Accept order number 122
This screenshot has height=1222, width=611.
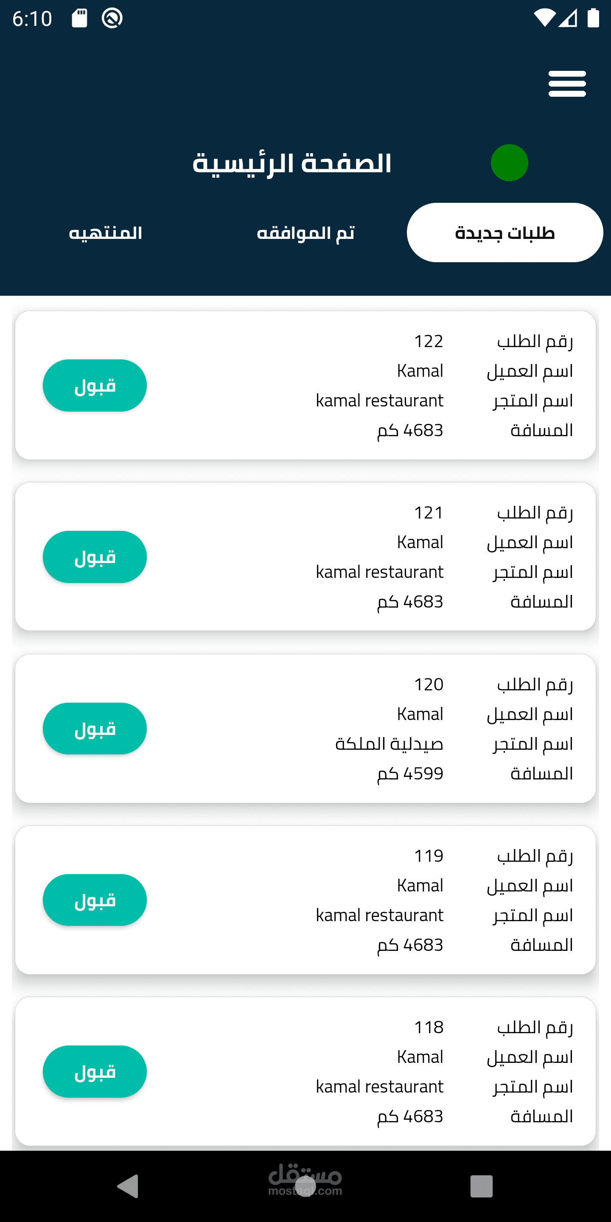click(x=95, y=385)
